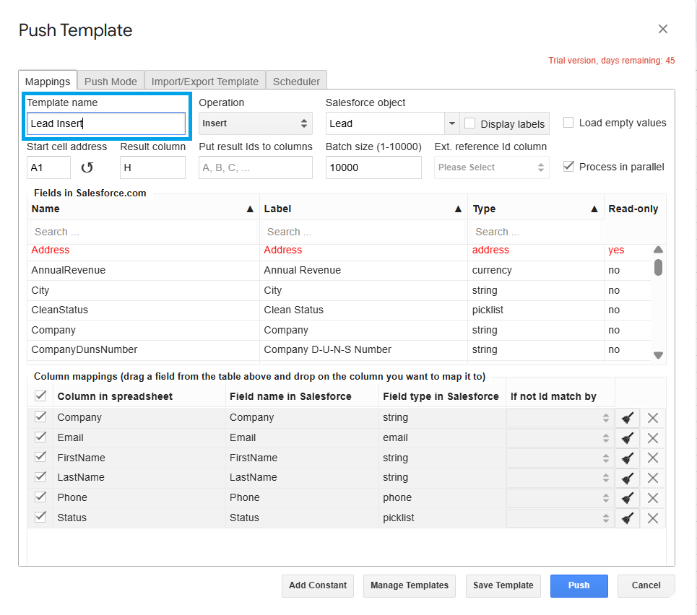Click the broom icon in Company row

(627, 418)
